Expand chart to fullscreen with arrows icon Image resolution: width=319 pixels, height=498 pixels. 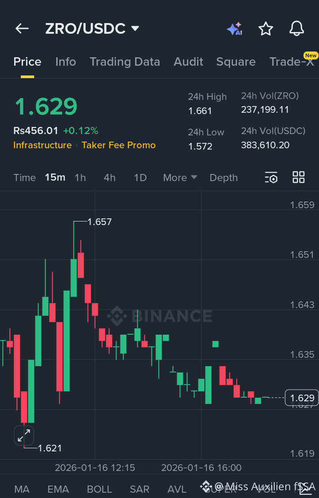[x=24, y=435]
